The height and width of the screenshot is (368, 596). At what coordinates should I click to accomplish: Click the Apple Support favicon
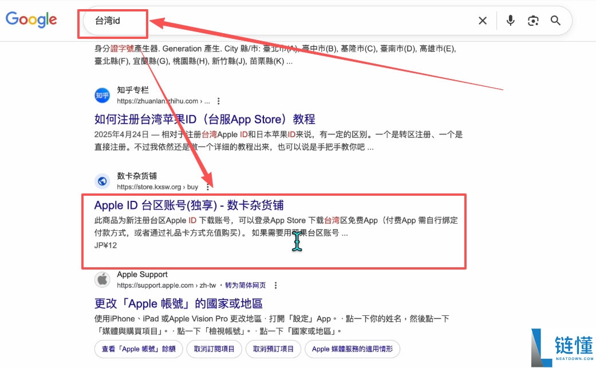102,279
